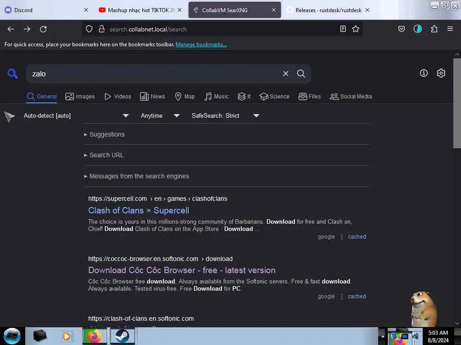Go forward with the browser forward arrow
This screenshot has width=461, height=345.
27,29
